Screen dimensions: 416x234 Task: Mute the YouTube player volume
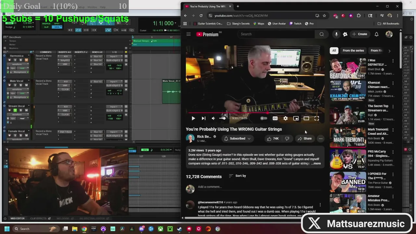point(213,118)
